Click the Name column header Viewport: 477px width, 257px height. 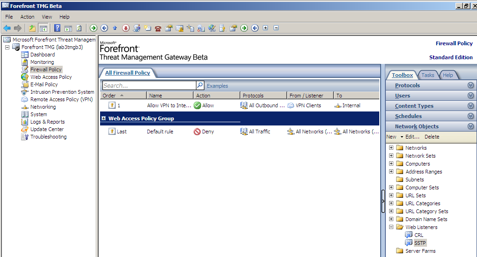[170, 96]
